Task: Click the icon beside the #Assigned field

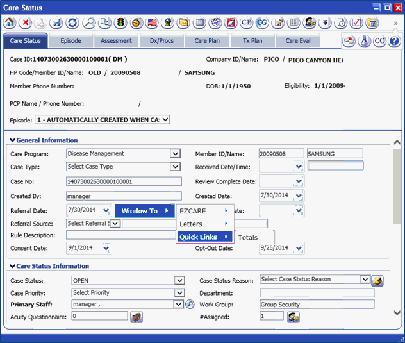Action: point(293,316)
